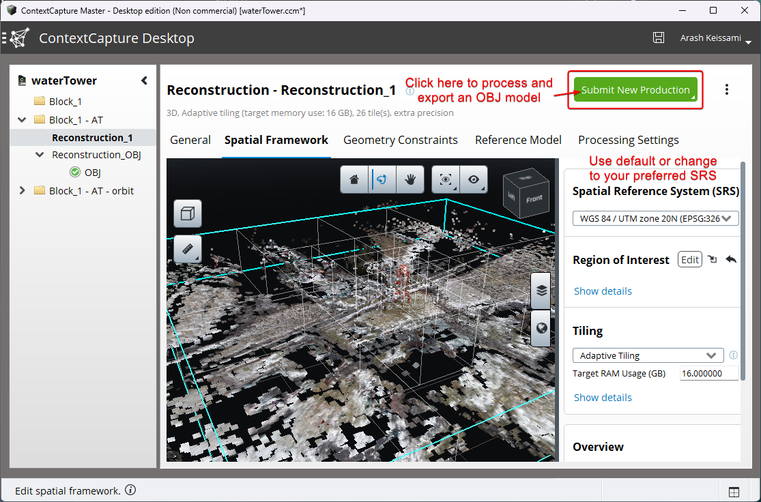This screenshot has height=502, width=761.
Task: Click the job queue monitor icon in status bar
Action: (734, 491)
